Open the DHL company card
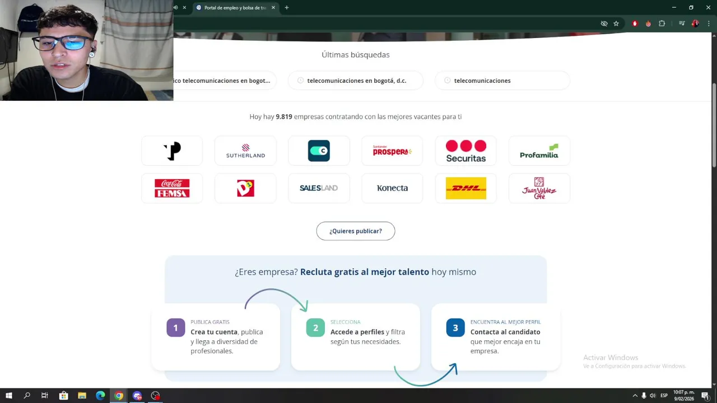Screen dimensions: 717x403 coord(465,188)
